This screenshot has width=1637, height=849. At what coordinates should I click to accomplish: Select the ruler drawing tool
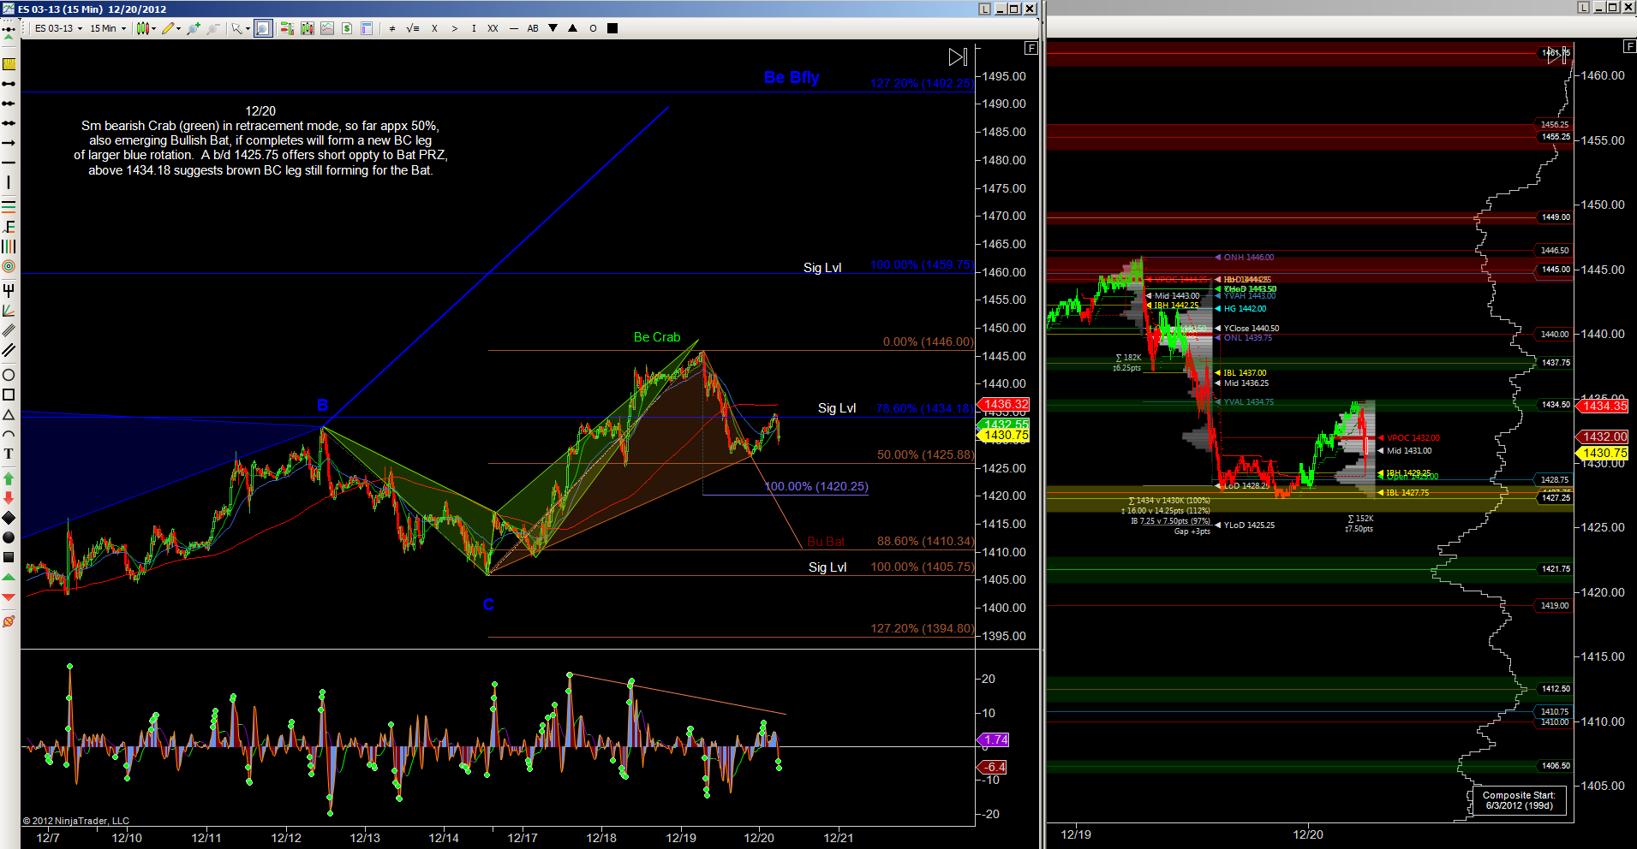(x=9, y=64)
